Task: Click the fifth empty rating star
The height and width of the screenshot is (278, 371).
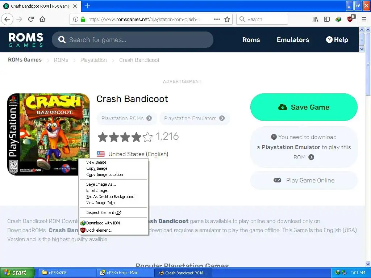Action: [148, 137]
